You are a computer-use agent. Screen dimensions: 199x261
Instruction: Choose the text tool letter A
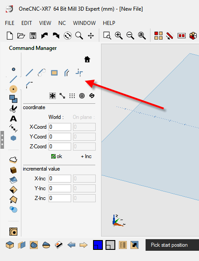(13, 118)
